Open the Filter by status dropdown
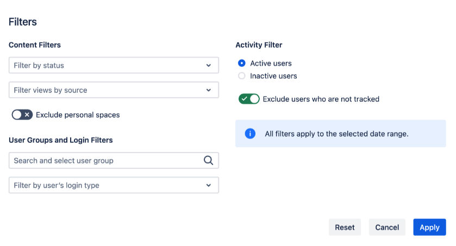The height and width of the screenshot is (246, 456). pyautogui.click(x=109, y=66)
